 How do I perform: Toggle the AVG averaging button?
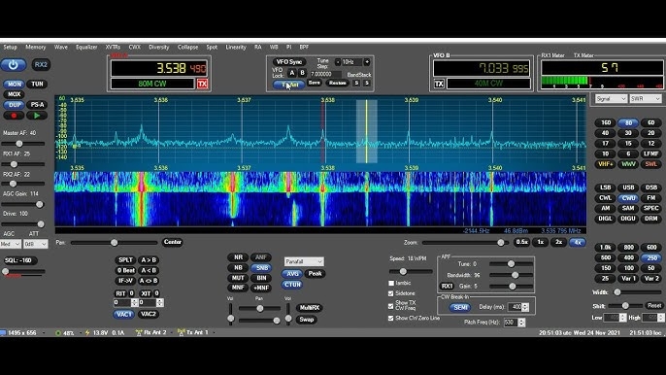[292, 274]
